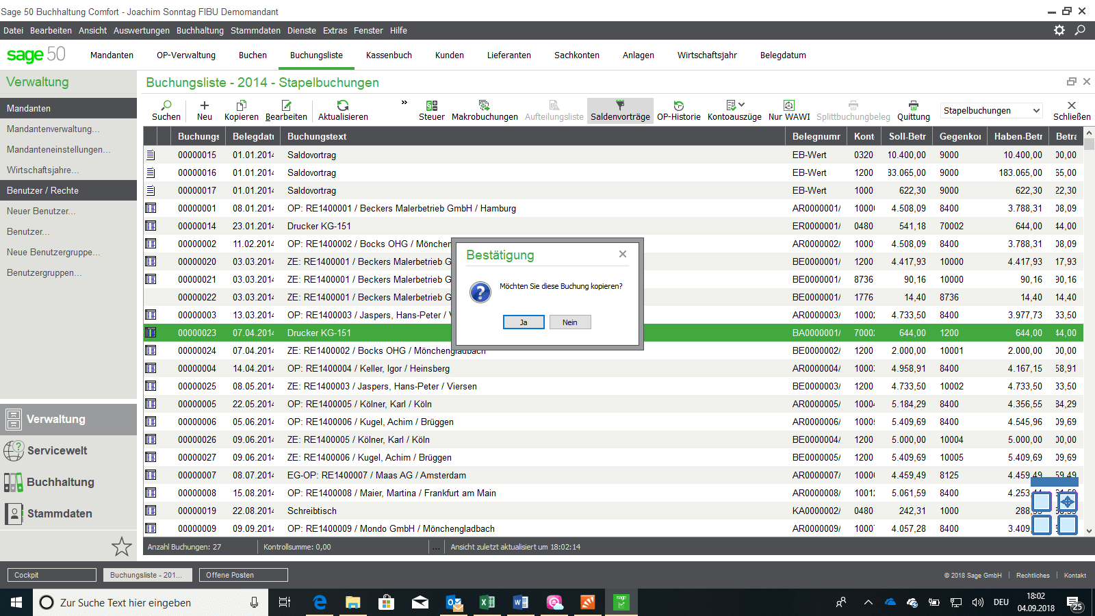Viewport: 1095px width, 616px height.
Task: Open the Auswertungen menu
Action: coord(141,31)
